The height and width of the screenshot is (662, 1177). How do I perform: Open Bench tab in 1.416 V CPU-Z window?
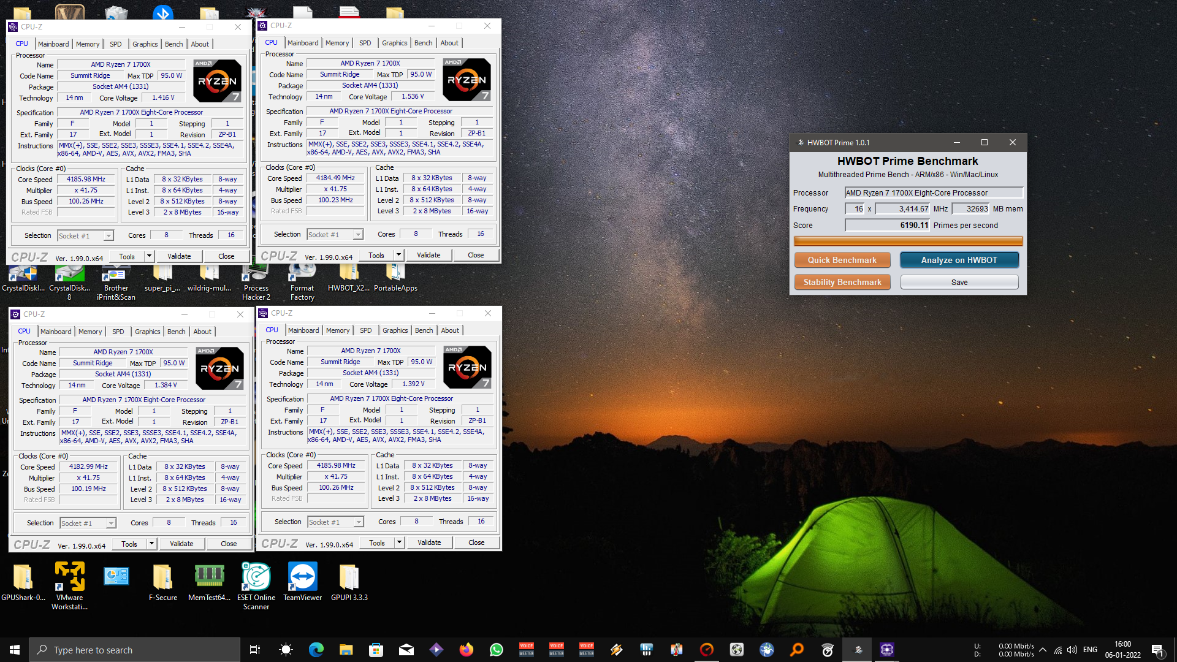(x=174, y=44)
